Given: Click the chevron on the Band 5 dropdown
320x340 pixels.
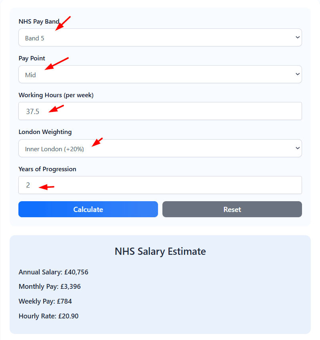Looking at the screenshot, I should (298, 37).
